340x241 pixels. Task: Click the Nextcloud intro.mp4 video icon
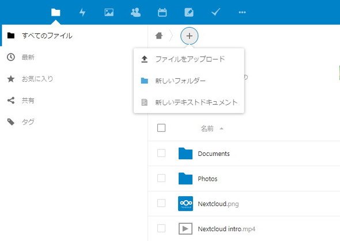(x=186, y=229)
